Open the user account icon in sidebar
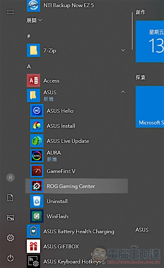The image size is (164, 268). tap(10, 178)
